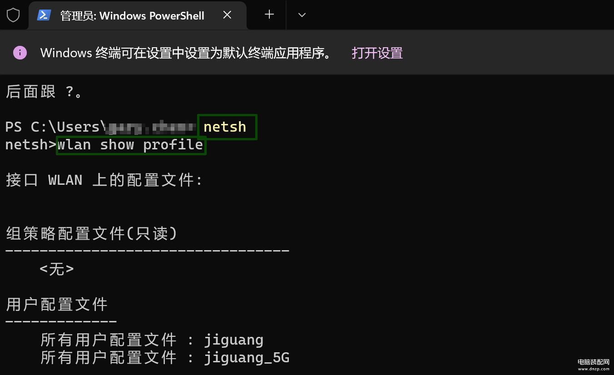Click the netsh> prompt
Viewport: 614px width, 375px height.
pos(31,145)
